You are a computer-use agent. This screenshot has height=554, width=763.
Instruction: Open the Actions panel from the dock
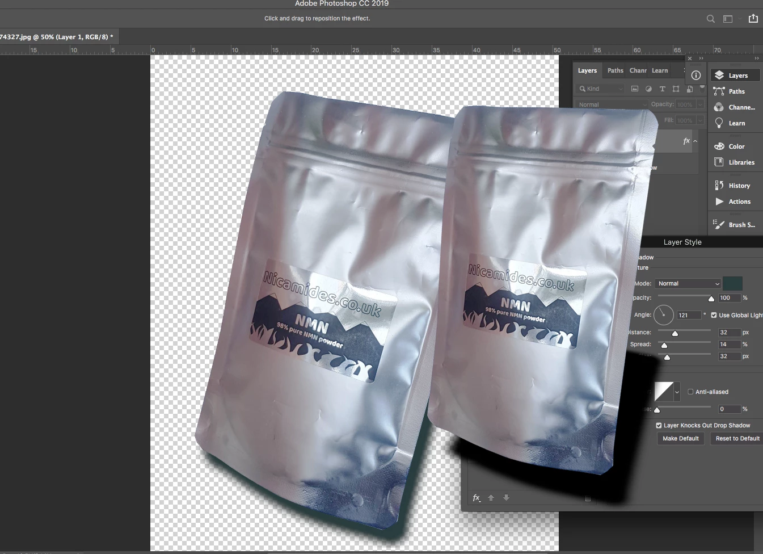pos(735,202)
